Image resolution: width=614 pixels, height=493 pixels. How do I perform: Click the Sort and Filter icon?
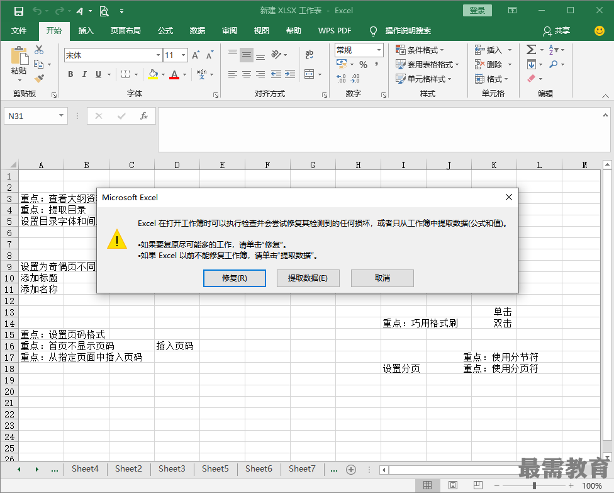click(x=554, y=50)
